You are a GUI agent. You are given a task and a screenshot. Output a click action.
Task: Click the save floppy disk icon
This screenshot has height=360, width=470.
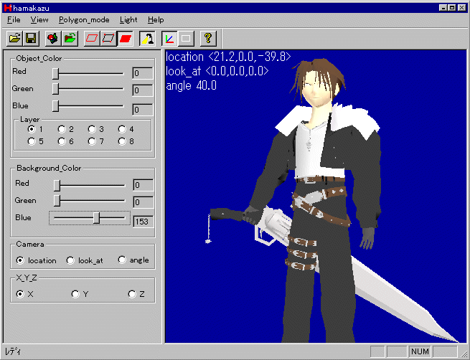click(x=31, y=39)
